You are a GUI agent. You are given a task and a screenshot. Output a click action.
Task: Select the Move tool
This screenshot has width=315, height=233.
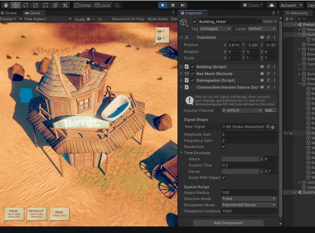(x=16, y=5)
